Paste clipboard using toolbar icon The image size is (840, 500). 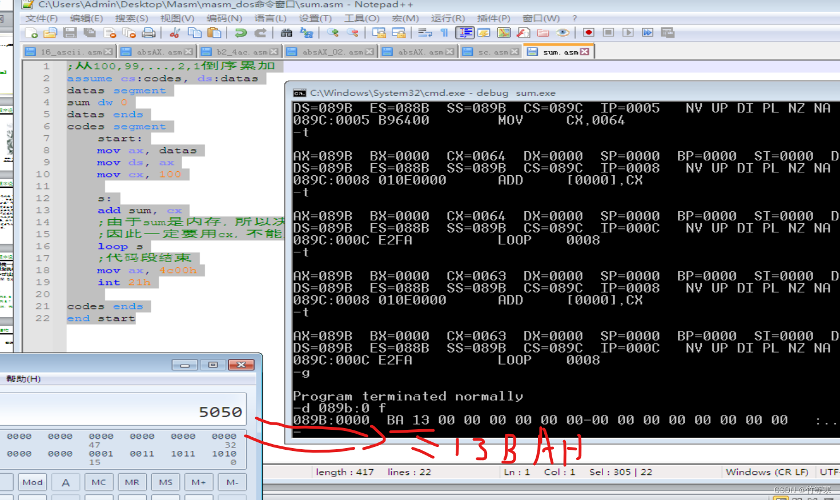coord(214,33)
